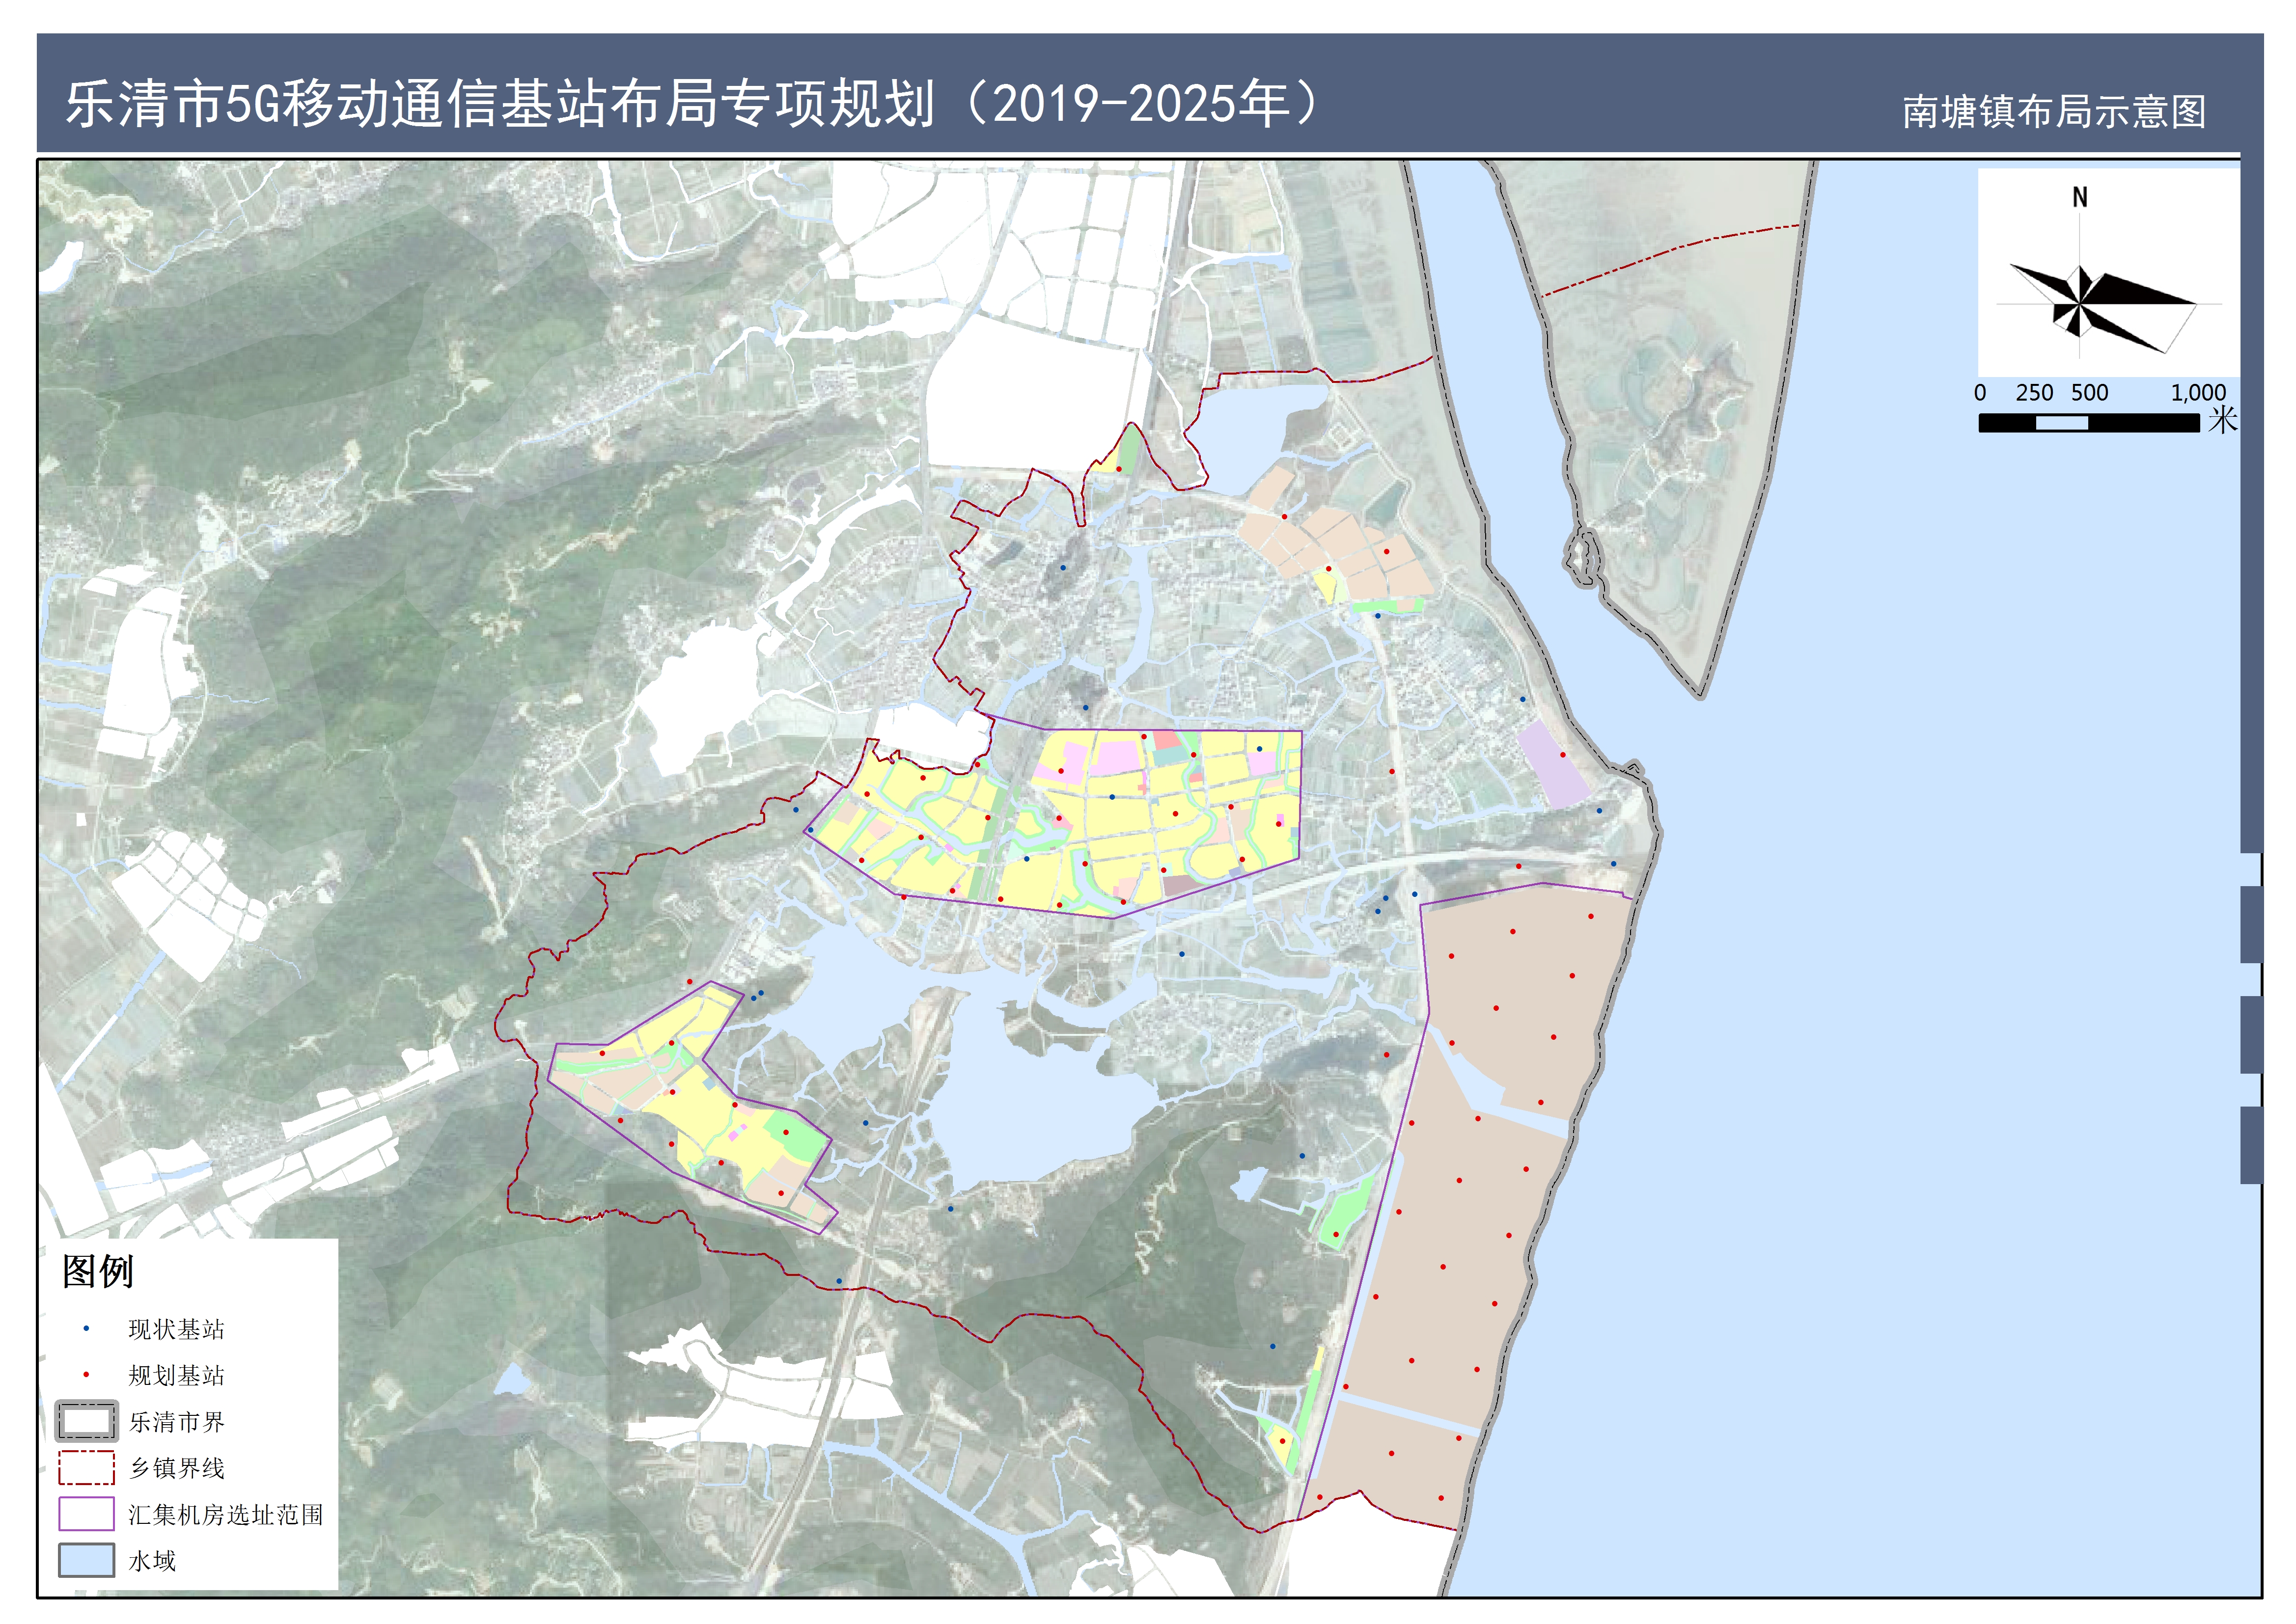2296x1624 pixels.
Task: Click the 汇集机房选址范围 legend label
Action: click(226, 1514)
